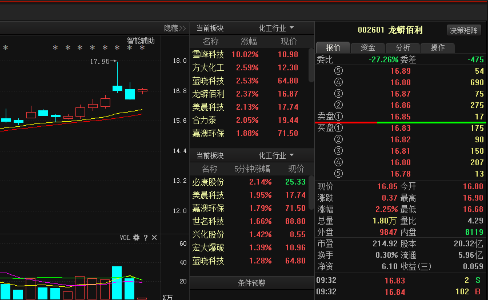Screen dimensions: 488x300
Task: Click the 17.95 high price marker
Action: click(x=100, y=61)
